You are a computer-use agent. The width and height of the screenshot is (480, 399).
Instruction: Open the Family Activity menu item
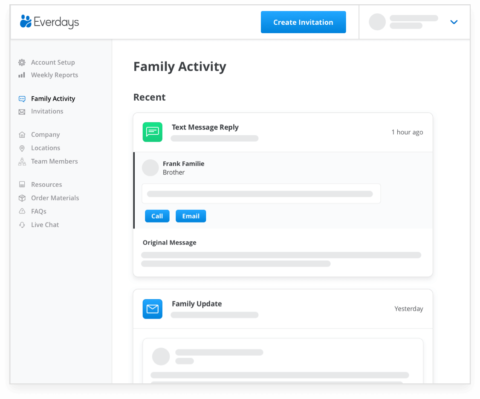click(53, 99)
